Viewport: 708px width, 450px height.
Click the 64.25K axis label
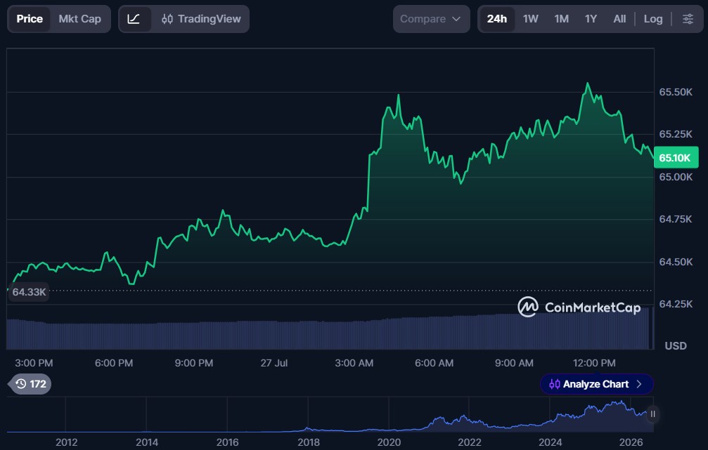point(676,305)
